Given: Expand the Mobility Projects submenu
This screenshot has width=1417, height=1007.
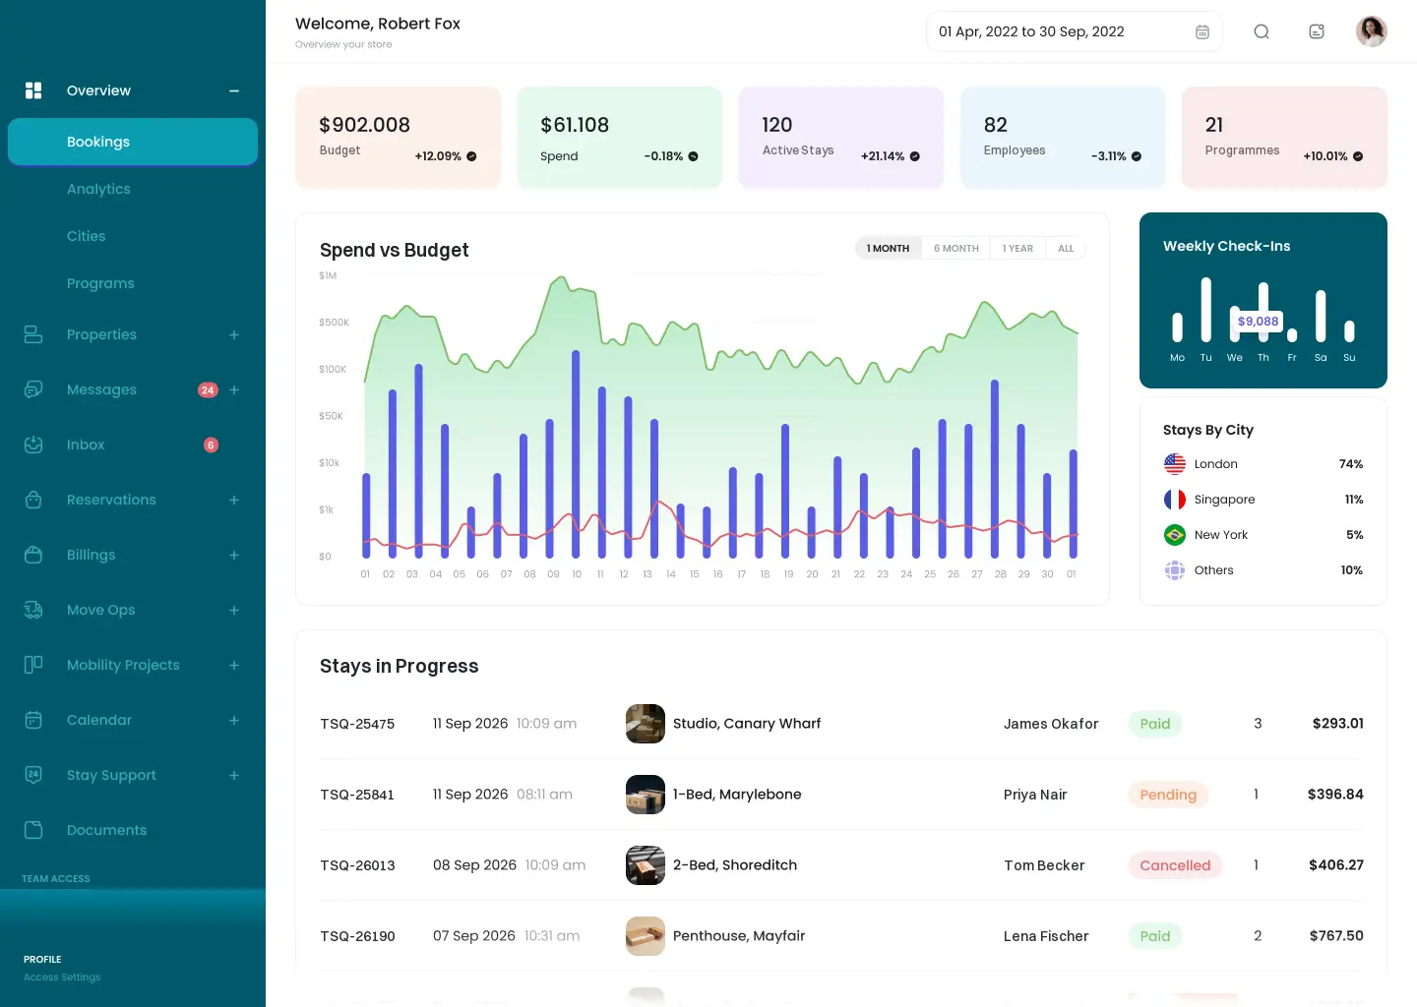Looking at the screenshot, I should (x=234, y=665).
